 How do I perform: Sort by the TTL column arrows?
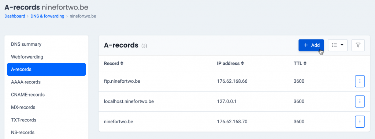click(x=305, y=64)
